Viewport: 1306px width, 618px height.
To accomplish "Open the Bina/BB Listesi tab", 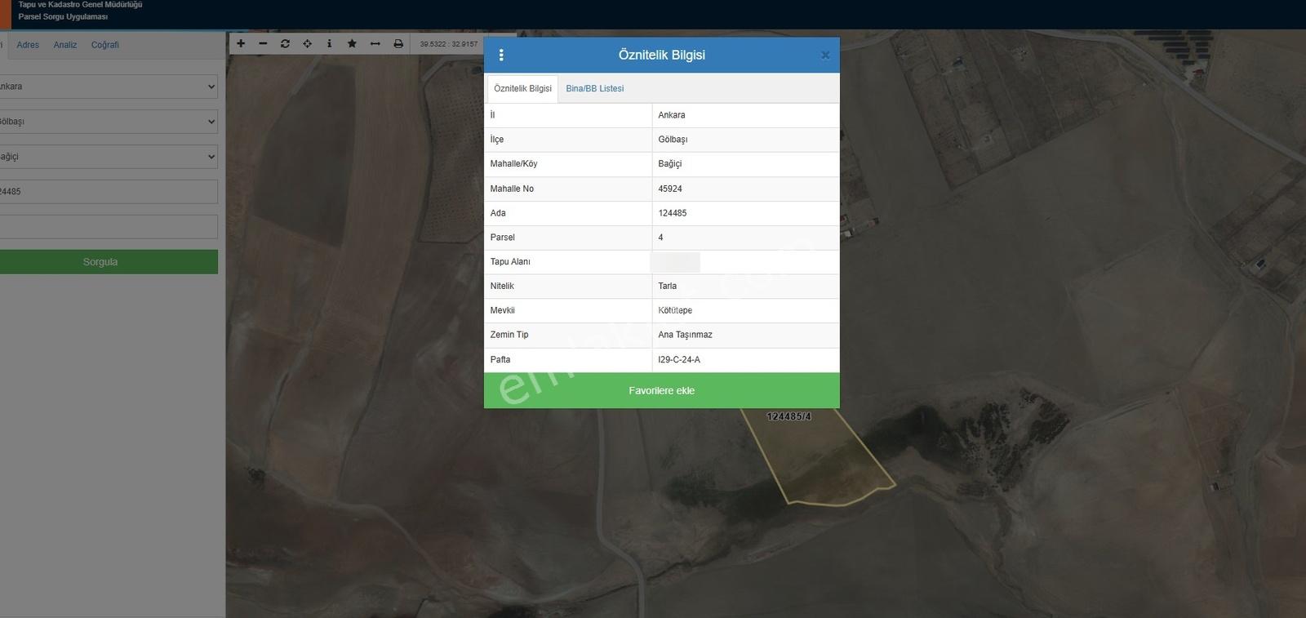I will point(595,88).
